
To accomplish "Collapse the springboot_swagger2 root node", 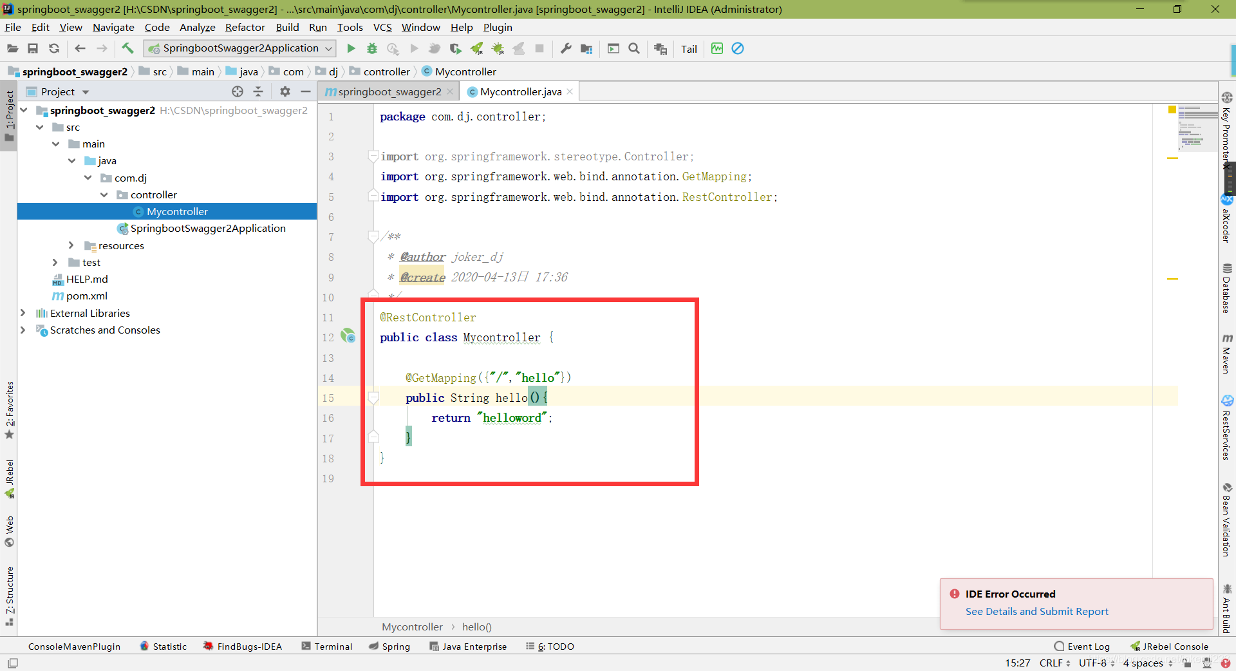I will (23, 110).
